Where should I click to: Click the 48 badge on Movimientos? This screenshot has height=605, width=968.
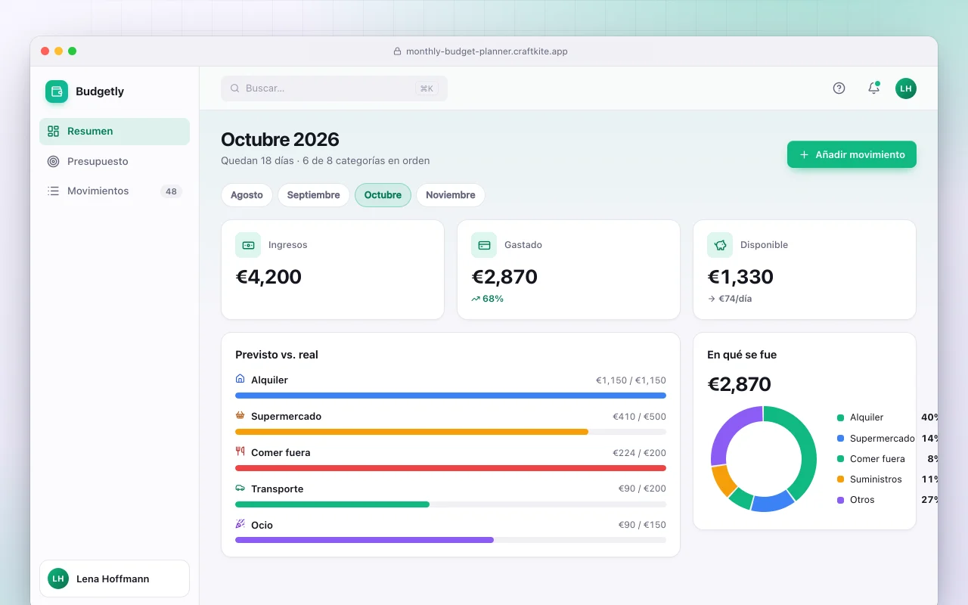[x=171, y=191]
